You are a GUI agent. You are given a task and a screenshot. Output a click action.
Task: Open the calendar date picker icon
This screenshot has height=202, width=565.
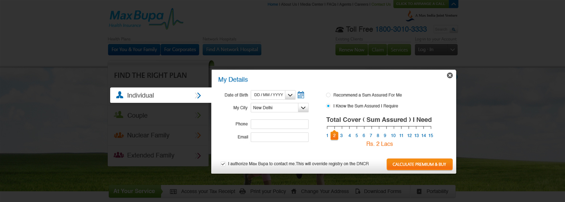301,95
